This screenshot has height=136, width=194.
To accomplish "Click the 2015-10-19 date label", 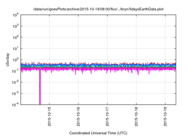I will [x=165, y=117].
